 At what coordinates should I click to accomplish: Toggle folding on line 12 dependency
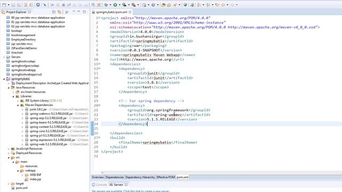[99, 69]
